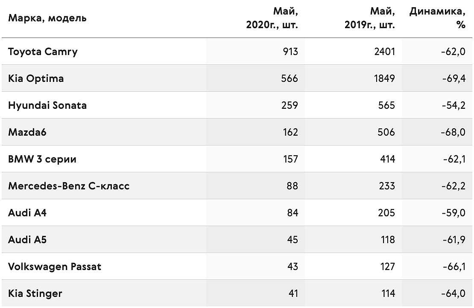Click the Май, 2020г., шт. column header
Viewport: 474px width, 308px height.
[x=272, y=18]
